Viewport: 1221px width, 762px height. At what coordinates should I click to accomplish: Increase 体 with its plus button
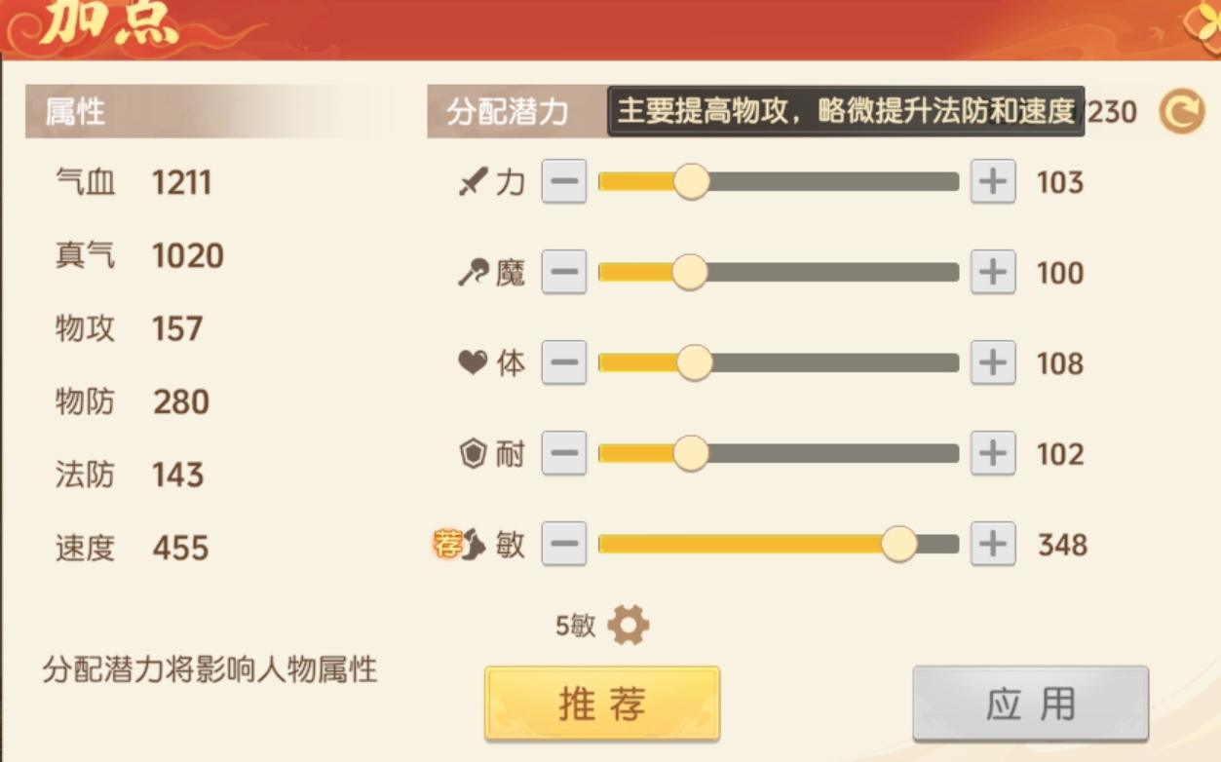tap(991, 362)
